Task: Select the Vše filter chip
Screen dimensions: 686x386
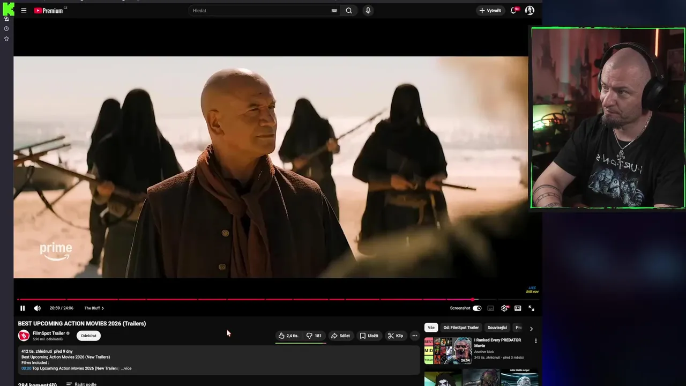Action: (x=431, y=328)
